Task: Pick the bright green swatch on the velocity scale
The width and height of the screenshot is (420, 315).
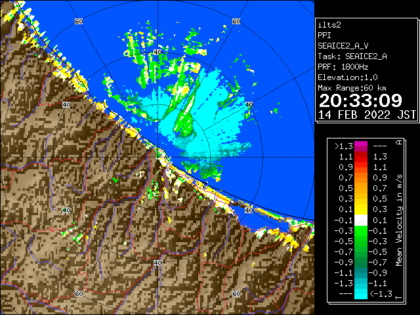Action: click(x=361, y=231)
